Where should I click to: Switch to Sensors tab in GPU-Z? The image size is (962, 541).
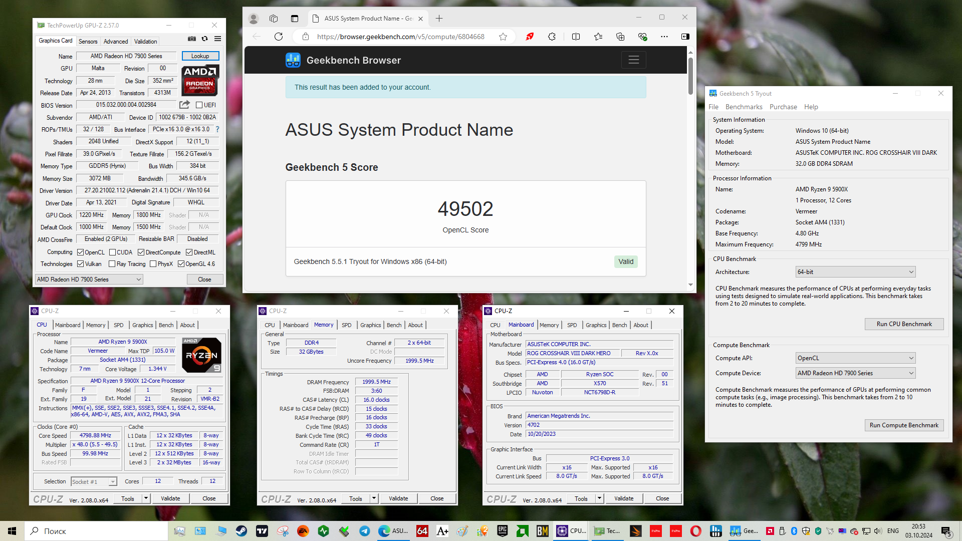point(88,42)
